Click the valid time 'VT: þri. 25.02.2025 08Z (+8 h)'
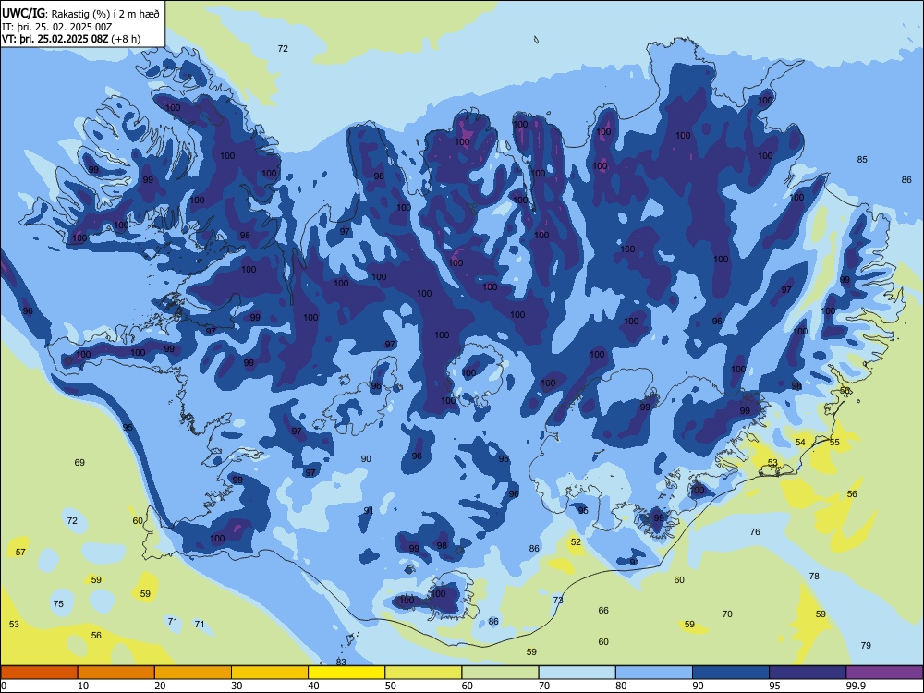Image resolution: width=924 pixels, height=693 pixels. (71, 39)
